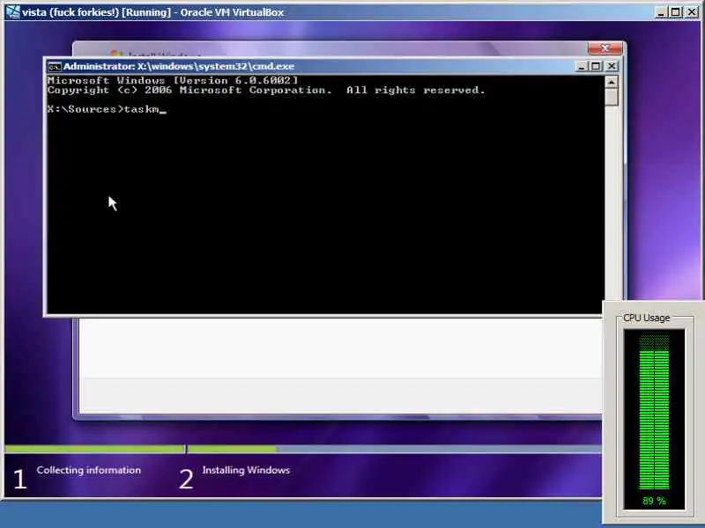Click the '89 %' CPU usage value
This screenshot has height=528, width=705.
click(654, 501)
